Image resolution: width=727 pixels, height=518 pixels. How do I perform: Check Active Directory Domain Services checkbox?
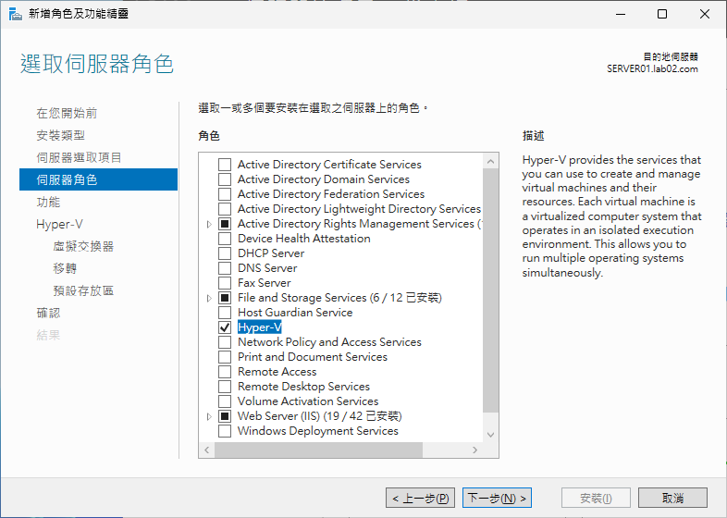(225, 179)
